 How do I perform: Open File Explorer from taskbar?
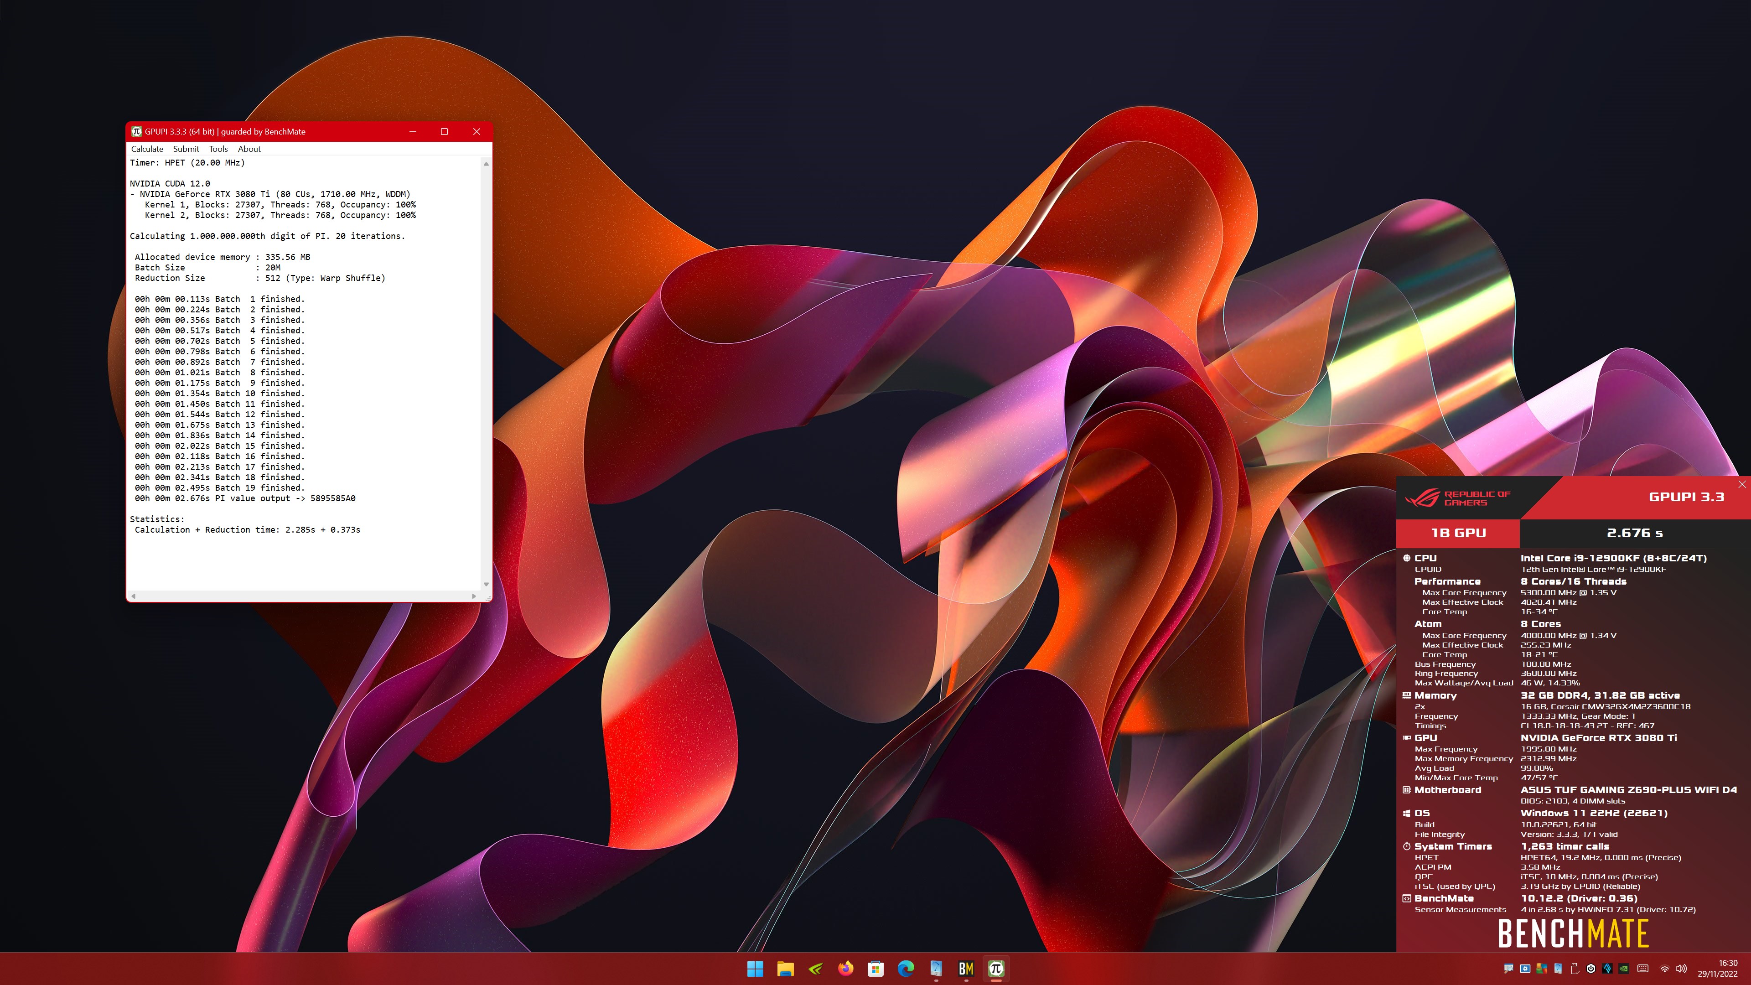785,969
